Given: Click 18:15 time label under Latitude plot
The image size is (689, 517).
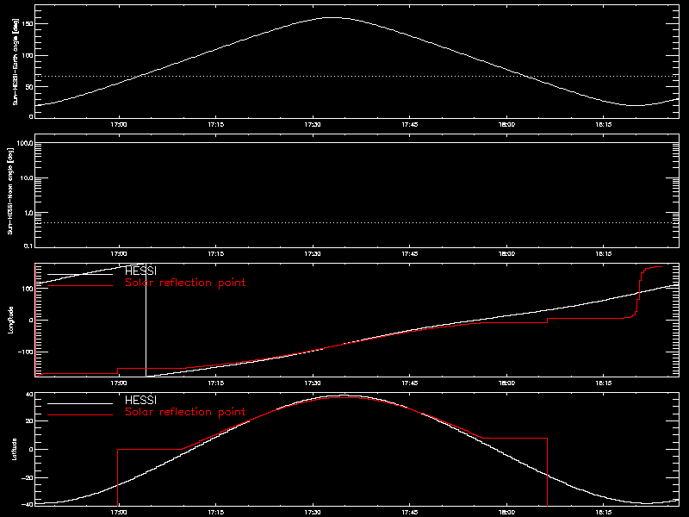Looking at the screenshot, I should pyautogui.click(x=604, y=513).
